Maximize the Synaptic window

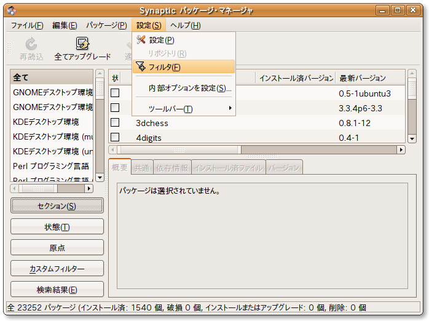point(398,10)
